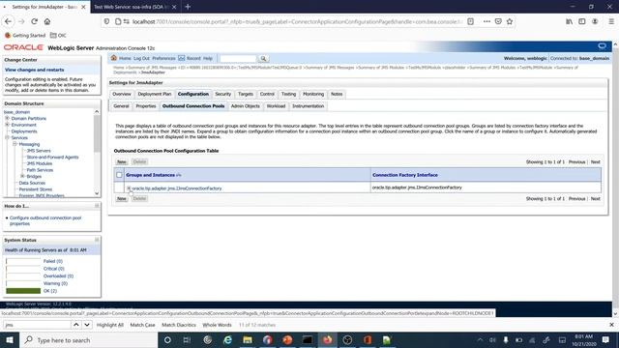Screen dimensions: 619x348
Task: Tick the Groups and Instances header checkbox
Action: [119, 175]
